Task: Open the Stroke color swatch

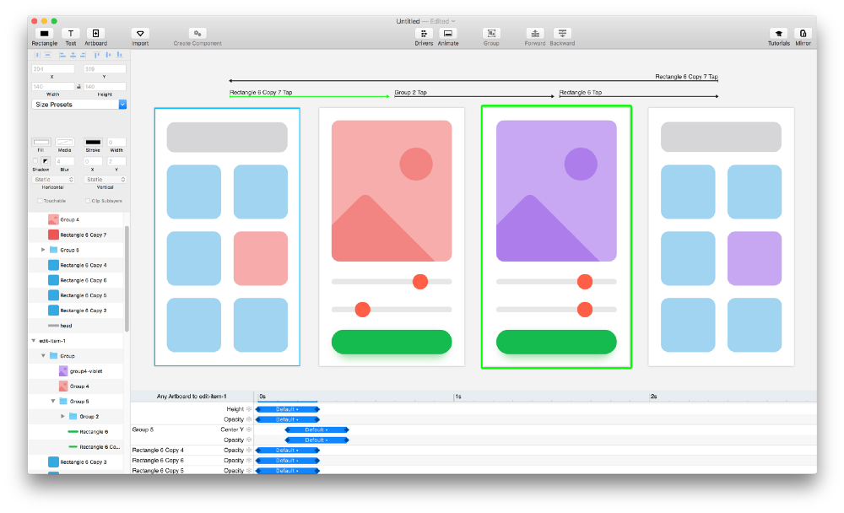Action: 93,142
